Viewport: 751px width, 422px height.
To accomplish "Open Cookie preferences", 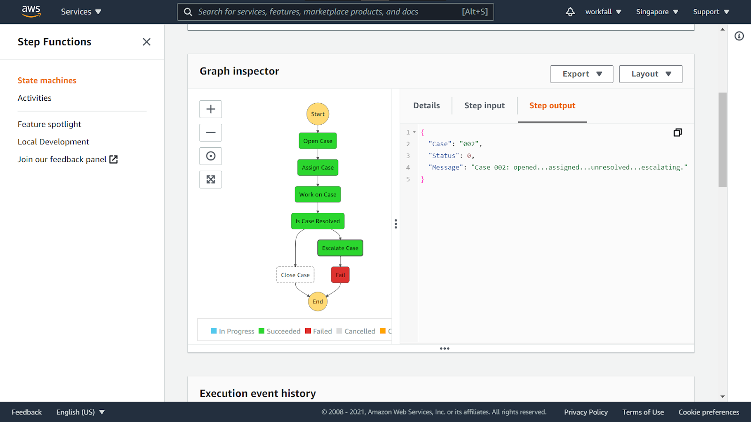I will tap(709, 412).
